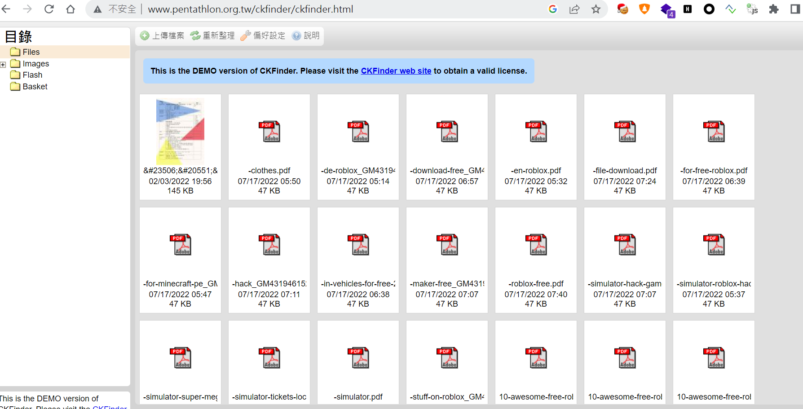803x409 pixels.
Task: Select the -for-minecraft-pe PDF icon
Action: pos(180,245)
